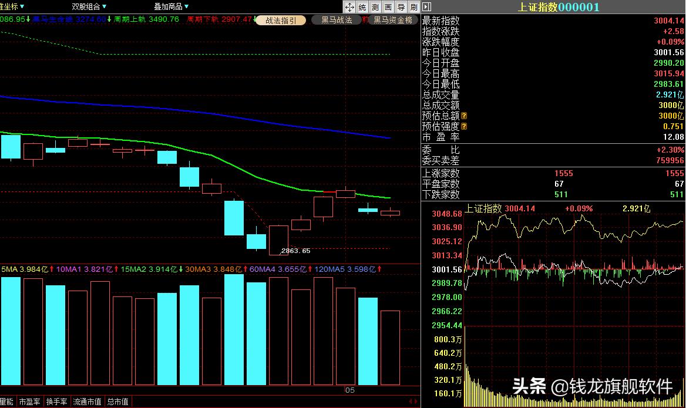Click the 最新指数 value 3004.14
This screenshot has width=686, height=408.
[x=668, y=21]
